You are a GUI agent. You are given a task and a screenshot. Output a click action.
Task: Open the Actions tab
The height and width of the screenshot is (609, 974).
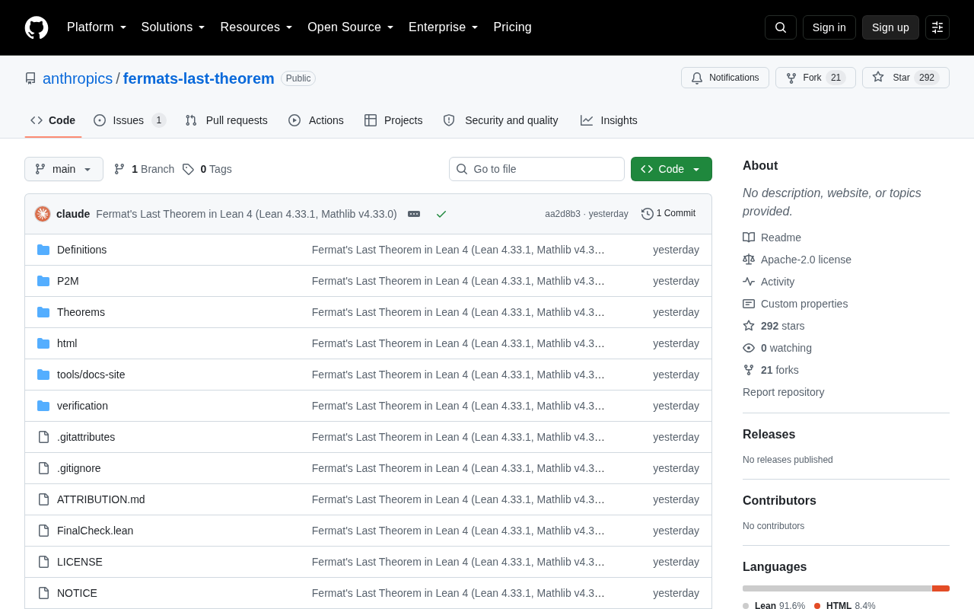[x=316, y=120]
